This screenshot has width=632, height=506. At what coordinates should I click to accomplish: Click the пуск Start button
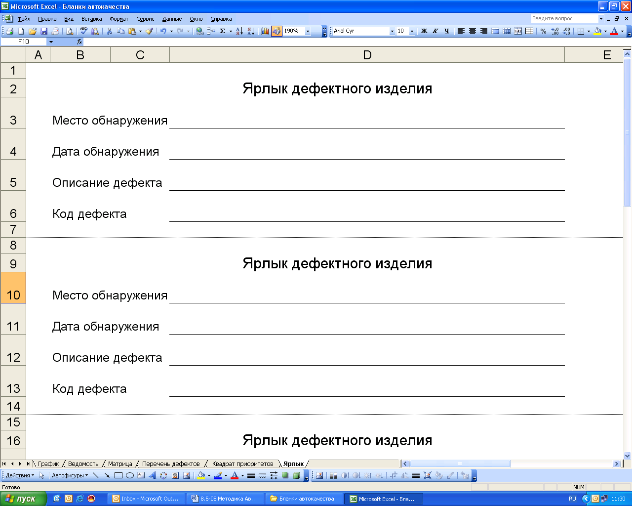coord(24,499)
